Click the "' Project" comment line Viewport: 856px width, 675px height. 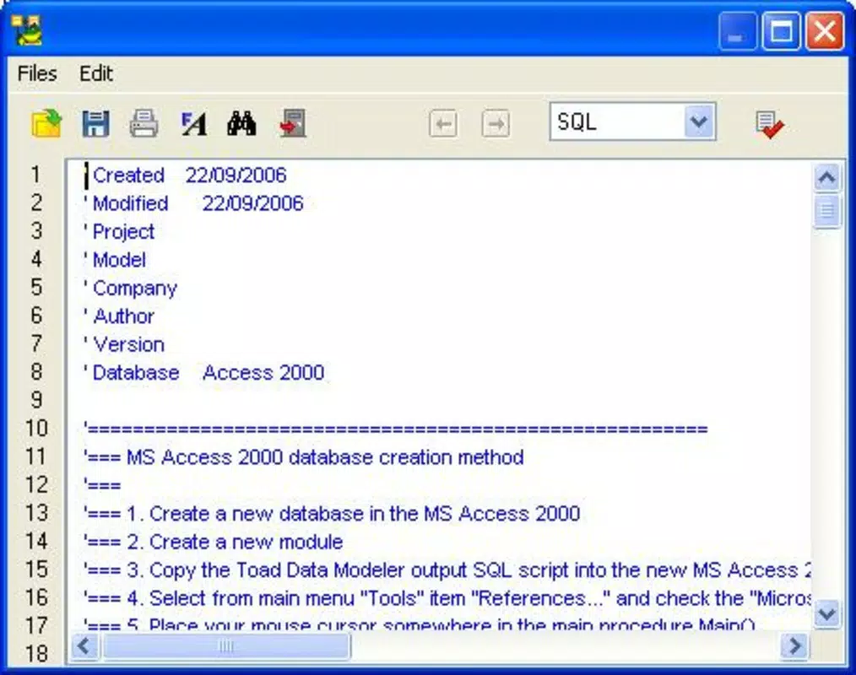point(120,232)
